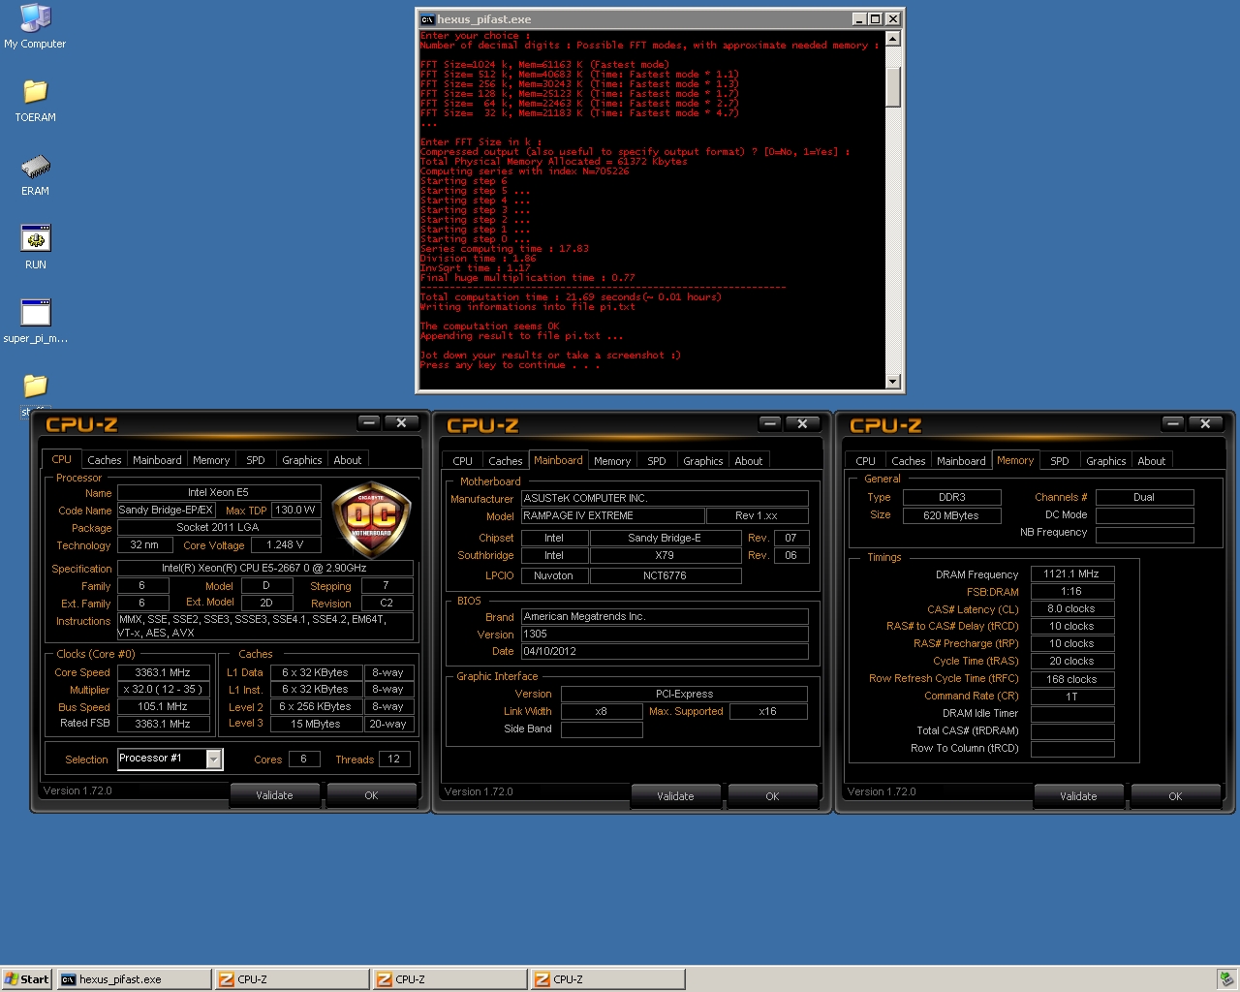Minimize the left CPU-Z window
The height and width of the screenshot is (992, 1240).
click(x=369, y=422)
